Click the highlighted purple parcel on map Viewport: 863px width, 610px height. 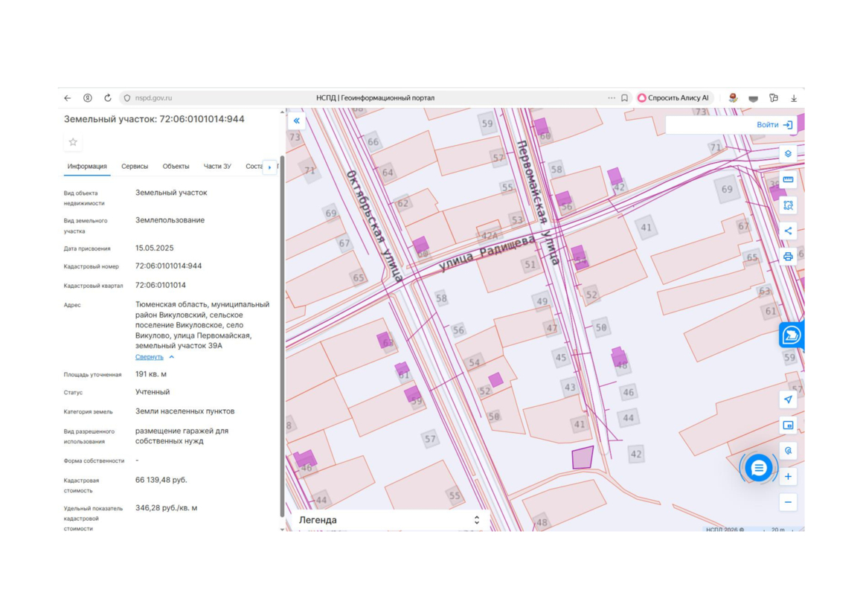click(x=582, y=458)
